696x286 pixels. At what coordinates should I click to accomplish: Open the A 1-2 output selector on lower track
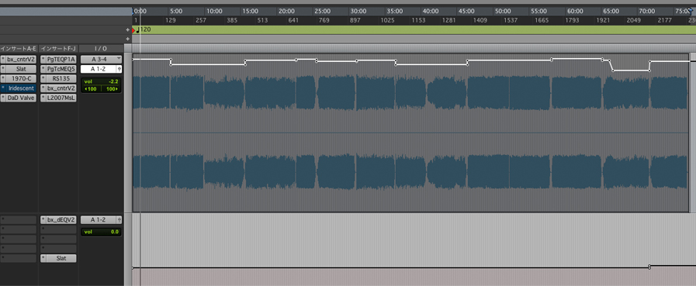(x=98, y=219)
